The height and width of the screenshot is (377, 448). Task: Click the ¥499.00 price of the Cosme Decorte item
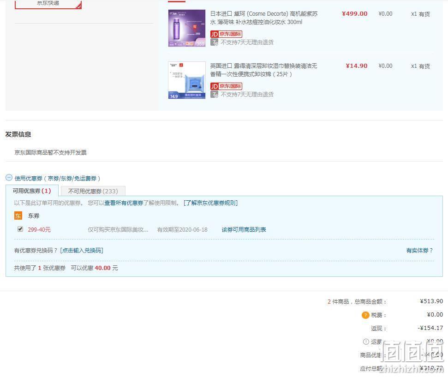pos(355,14)
